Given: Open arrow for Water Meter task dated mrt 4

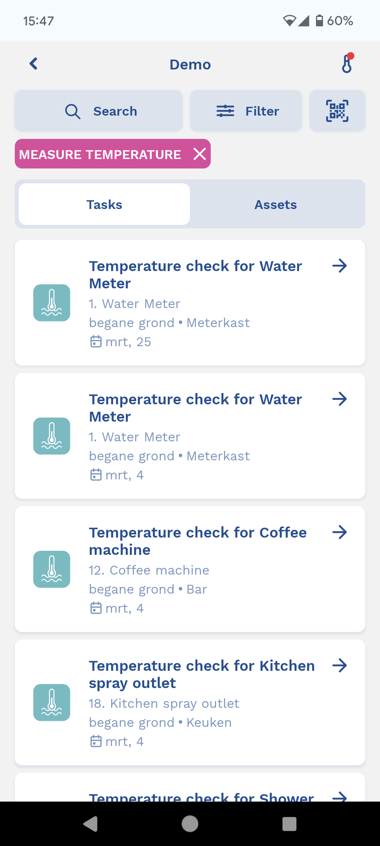Looking at the screenshot, I should tap(340, 399).
